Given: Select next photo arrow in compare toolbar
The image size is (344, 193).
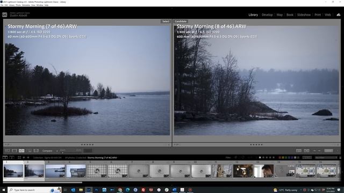Looking at the screenshot, I should pyautogui.click(x=319, y=151).
